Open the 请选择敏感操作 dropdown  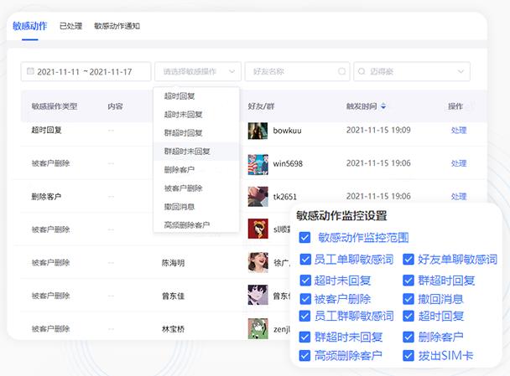[x=198, y=71]
